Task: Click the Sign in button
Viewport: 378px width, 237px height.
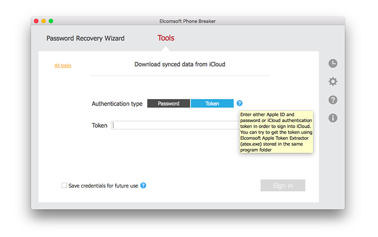Action: click(x=283, y=185)
